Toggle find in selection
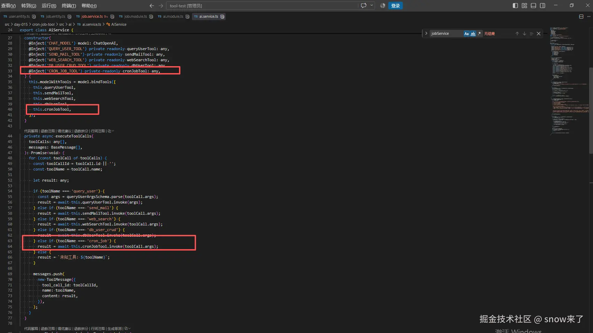The image size is (593, 333). coord(531,34)
